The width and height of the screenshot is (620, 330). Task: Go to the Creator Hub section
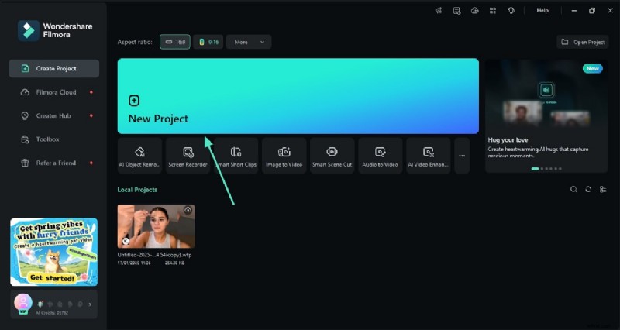pos(56,115)
